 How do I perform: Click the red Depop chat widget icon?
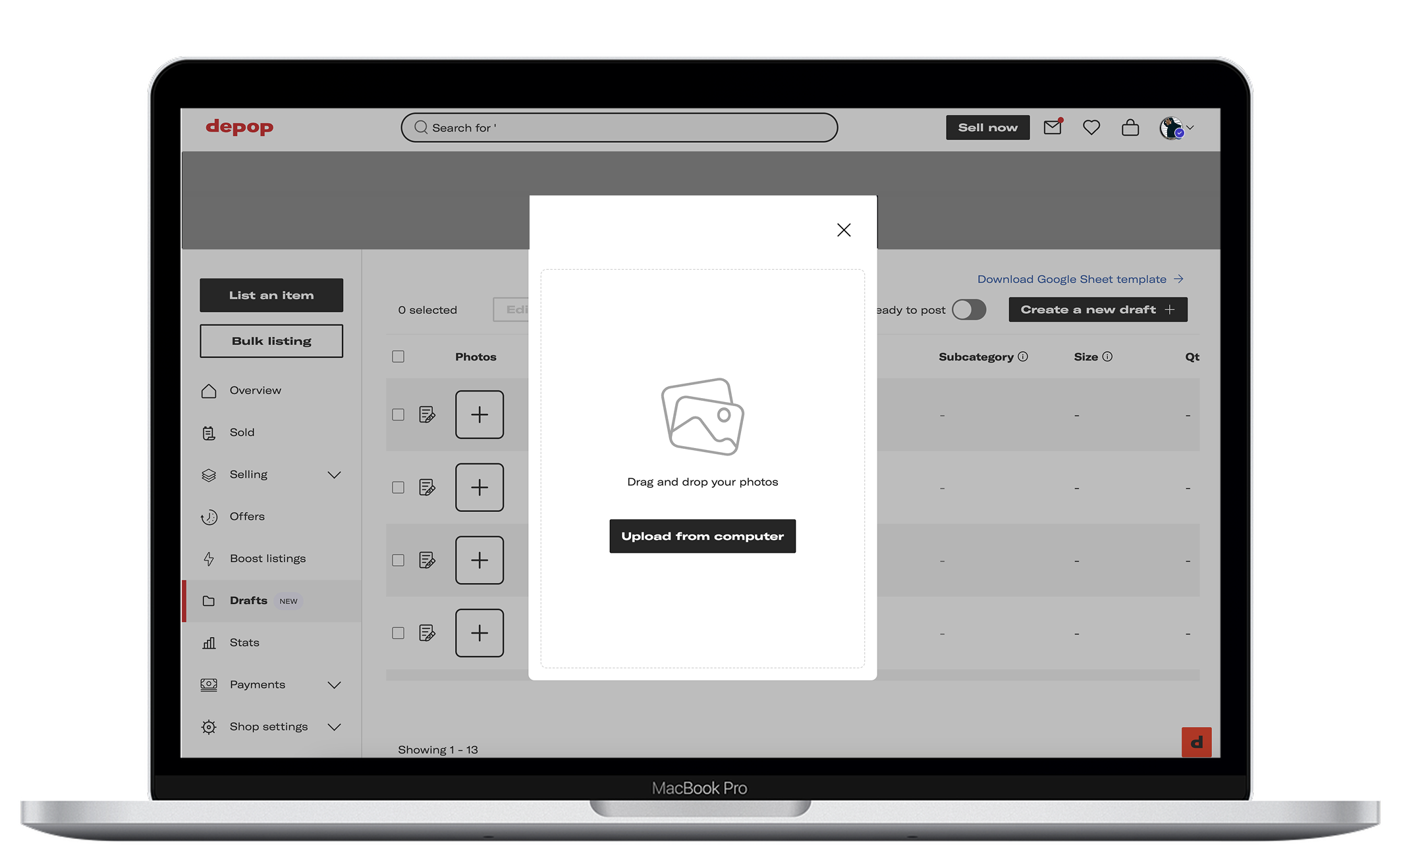pyautogui.click(x=1196, y=742)
